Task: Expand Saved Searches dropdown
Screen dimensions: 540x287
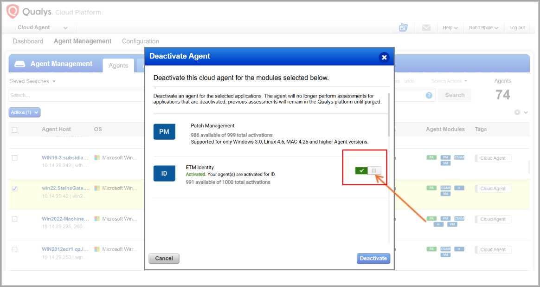Action: coord(32,81)
